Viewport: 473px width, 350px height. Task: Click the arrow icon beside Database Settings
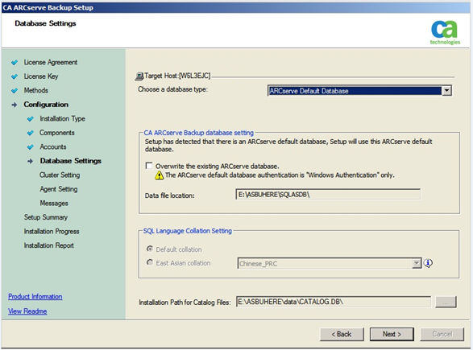(x=30, y=161)
